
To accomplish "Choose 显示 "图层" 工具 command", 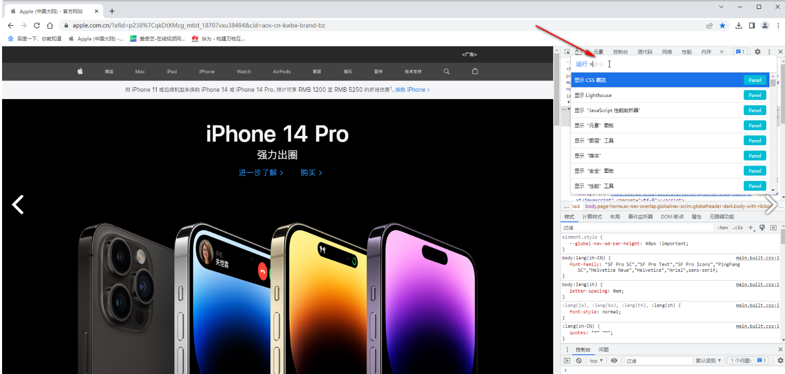I will [x=670, y=141].
